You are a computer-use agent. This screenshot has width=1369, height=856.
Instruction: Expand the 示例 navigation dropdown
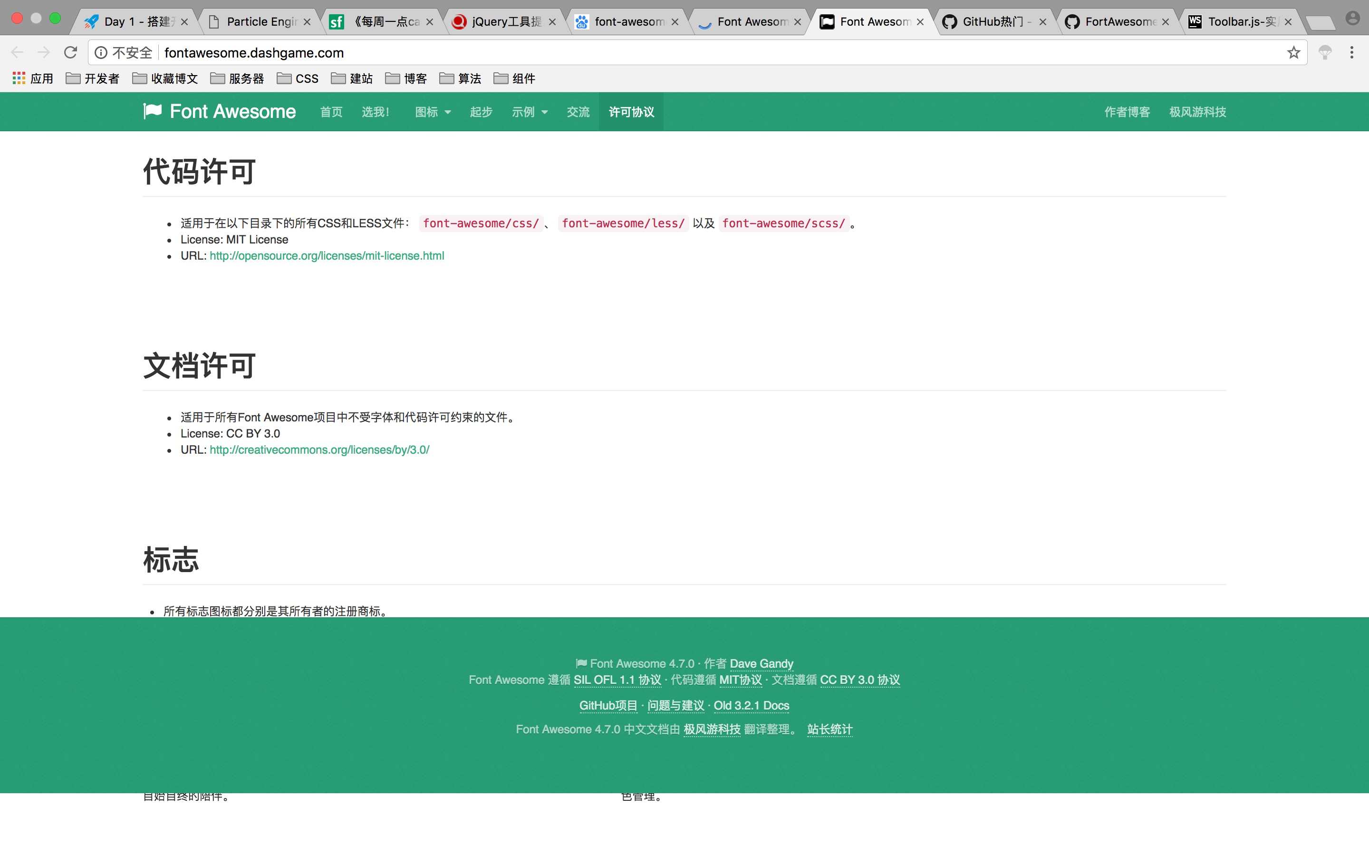pyautogui.click(x=530, y=112)
